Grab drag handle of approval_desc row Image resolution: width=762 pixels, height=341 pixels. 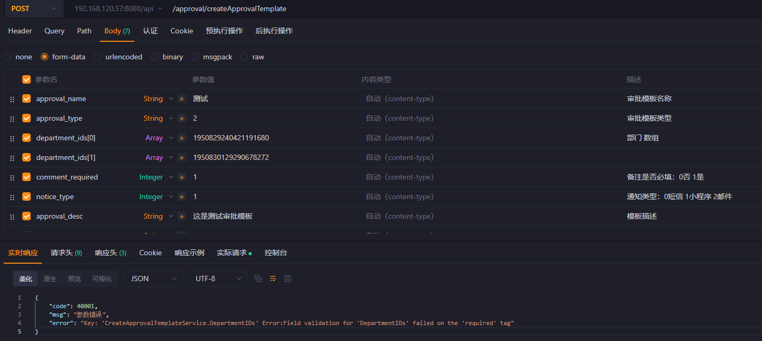[12, 217]
